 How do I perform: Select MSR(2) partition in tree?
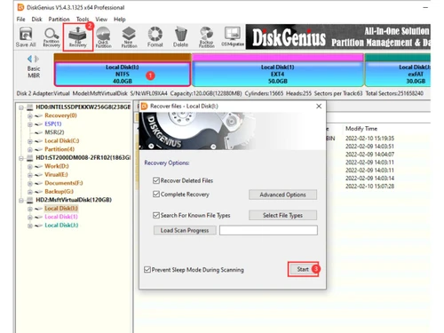click(54, 132)
